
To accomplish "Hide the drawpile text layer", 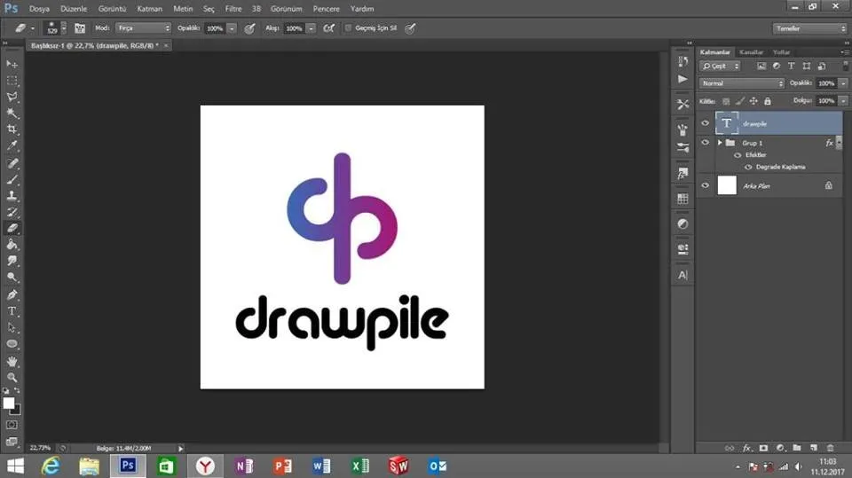I will (x=706, y=123).
